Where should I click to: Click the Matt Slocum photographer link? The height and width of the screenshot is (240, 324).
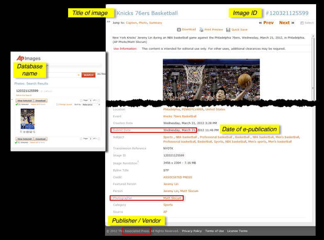[x=172, y=198]
